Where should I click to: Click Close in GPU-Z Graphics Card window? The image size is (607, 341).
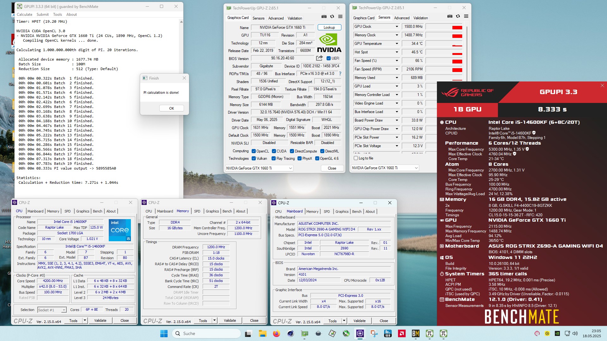(332, 168)
